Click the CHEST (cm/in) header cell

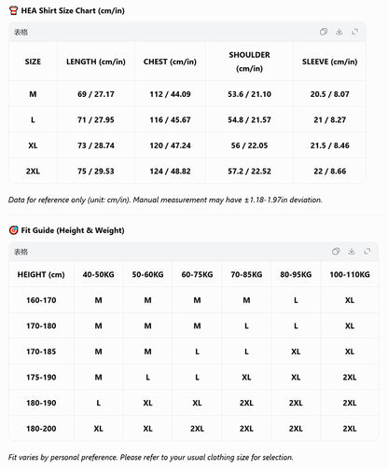tap(170, 62)
